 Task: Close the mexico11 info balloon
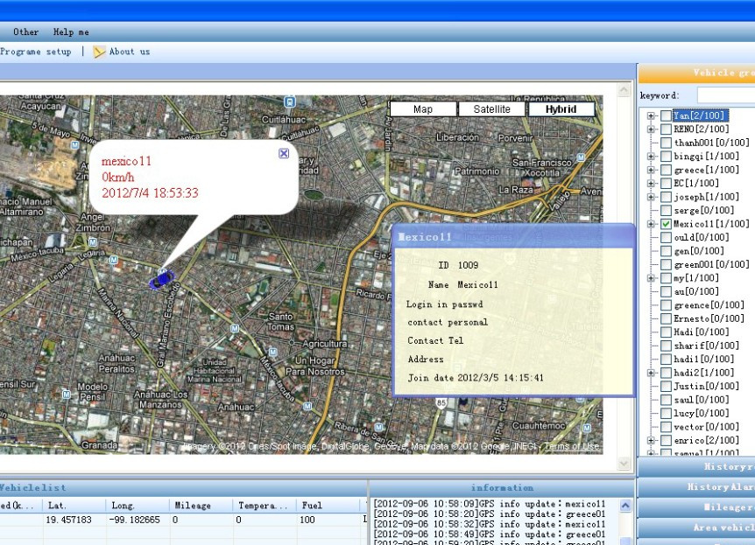[284, 153]
